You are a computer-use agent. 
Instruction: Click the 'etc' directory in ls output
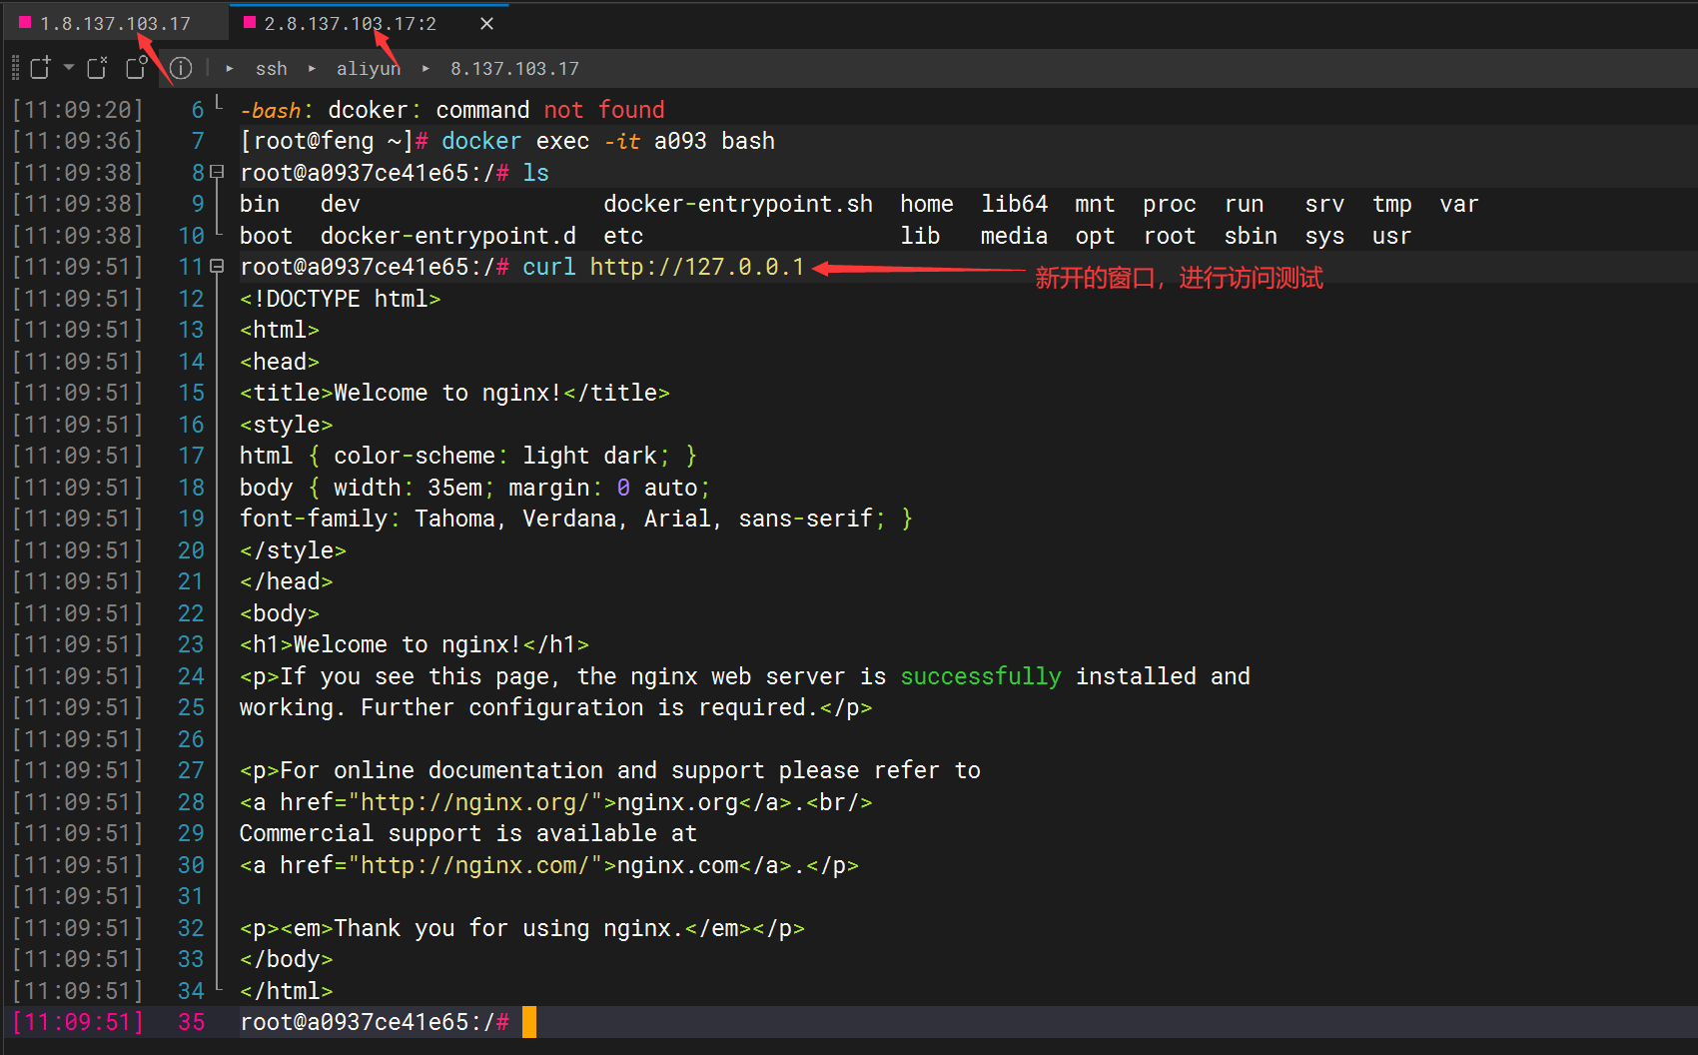623,236
